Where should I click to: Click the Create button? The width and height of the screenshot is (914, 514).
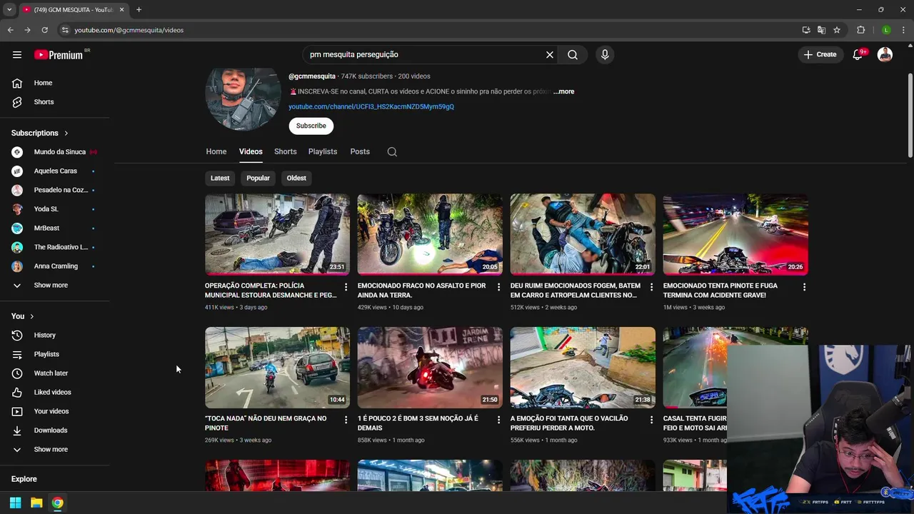click(x=820, y=54)
